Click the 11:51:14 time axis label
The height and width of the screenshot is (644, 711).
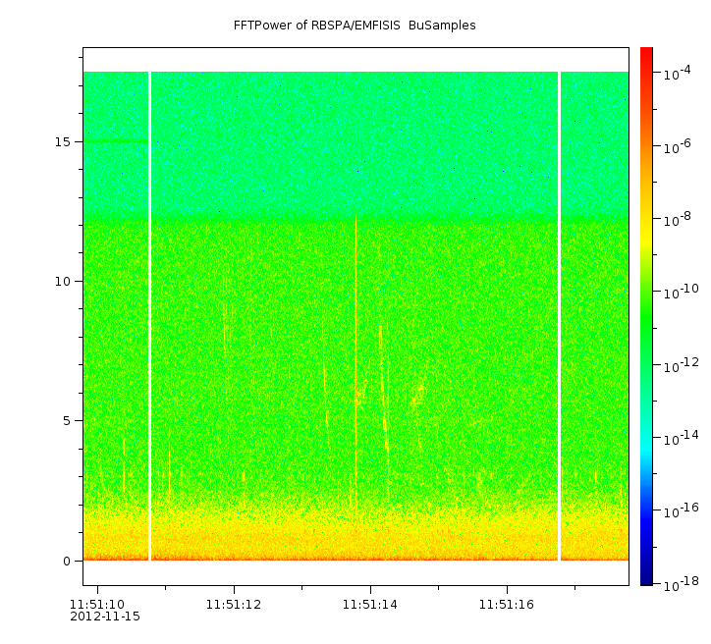370,604
